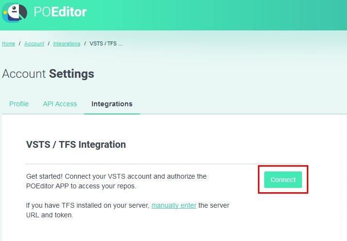Click the Account Settings page heading
Image resolution: width=347 pixels, height=241 pixels.
[48, 73]
